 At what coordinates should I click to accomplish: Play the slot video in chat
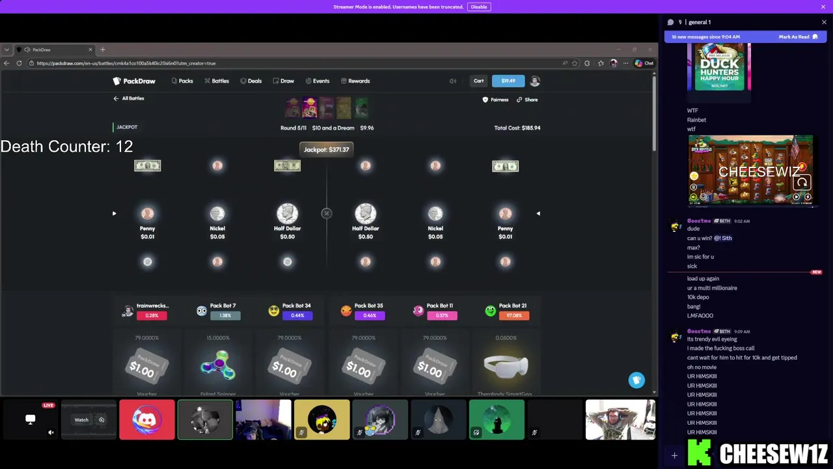click(x=750, y=171)
